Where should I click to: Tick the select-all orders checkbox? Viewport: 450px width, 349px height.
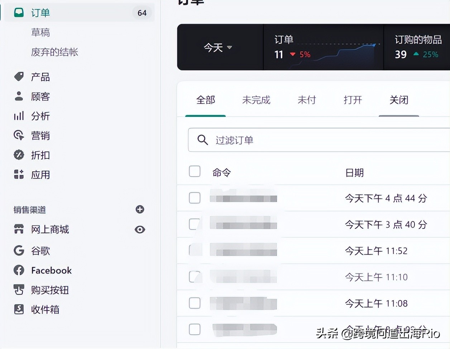(x=195, y=171)
